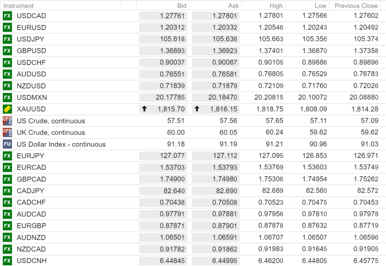Image resolution: width=386 pixels, height=266 pixels.
Task: Sort by the Previous Close column header
Action: pos(356,6)
